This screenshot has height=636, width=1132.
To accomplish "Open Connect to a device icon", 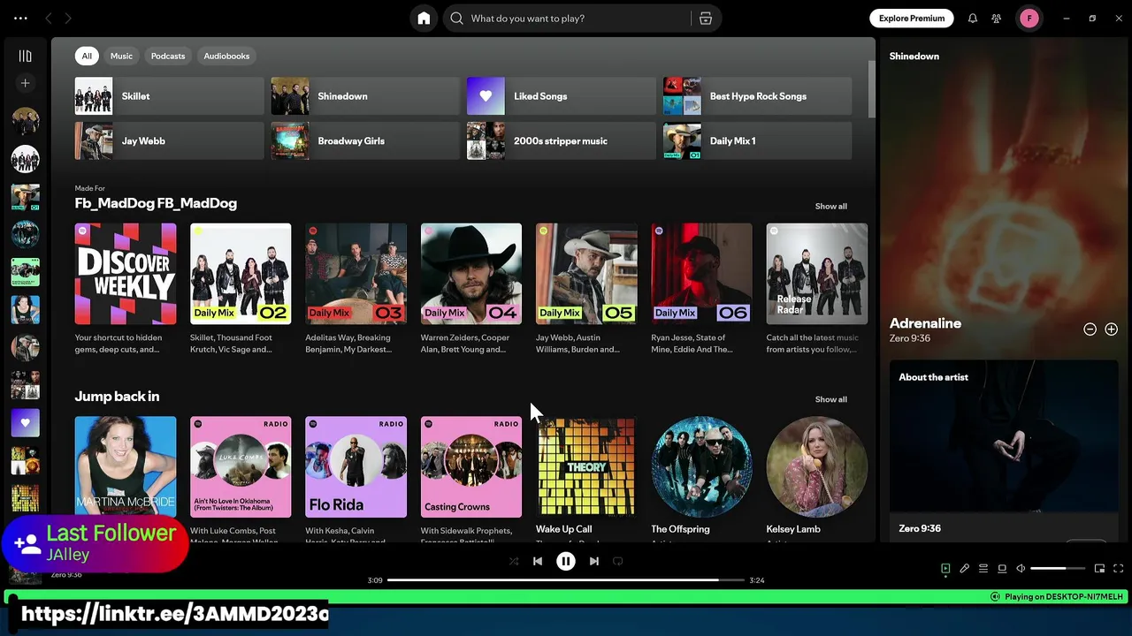I will [x=1002, y=569].
